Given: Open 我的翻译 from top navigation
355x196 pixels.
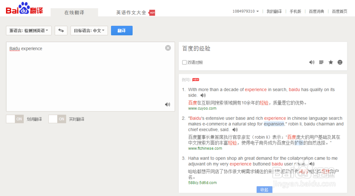Looking at the screenshot, I should click(x=274, y=11).
